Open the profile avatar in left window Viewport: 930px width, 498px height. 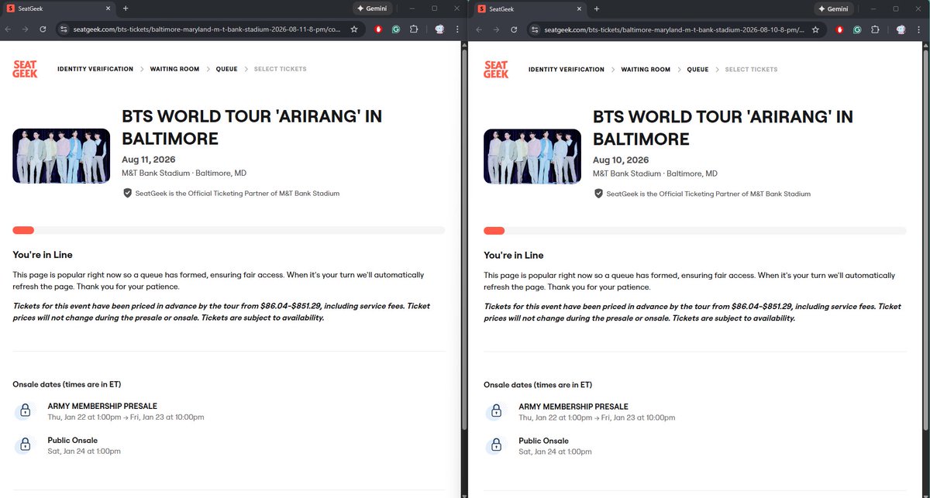439,29
